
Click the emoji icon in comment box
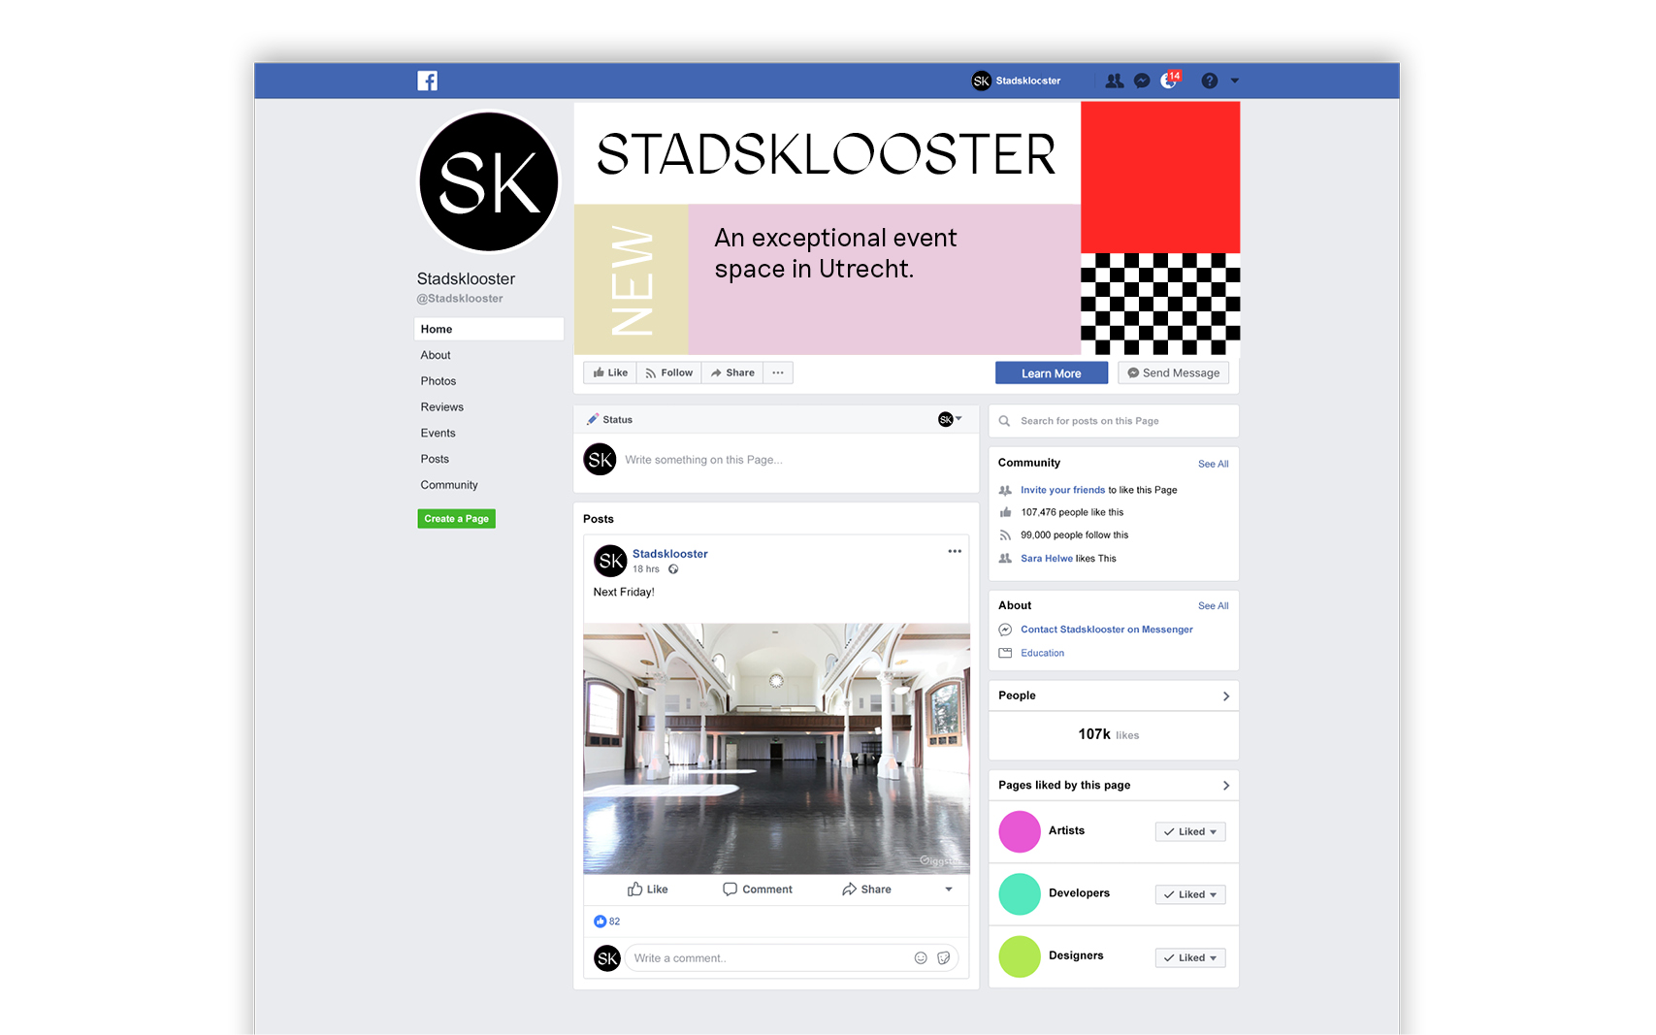tap(921, 958)
